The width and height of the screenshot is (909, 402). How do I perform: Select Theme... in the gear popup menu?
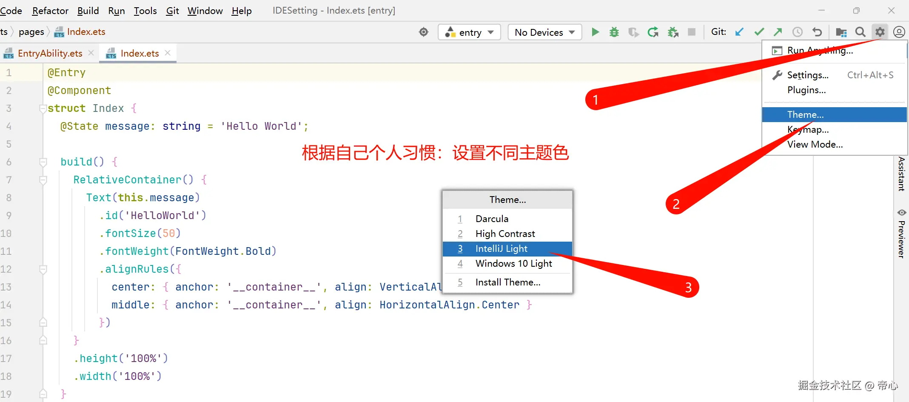(x=834, y=114)
